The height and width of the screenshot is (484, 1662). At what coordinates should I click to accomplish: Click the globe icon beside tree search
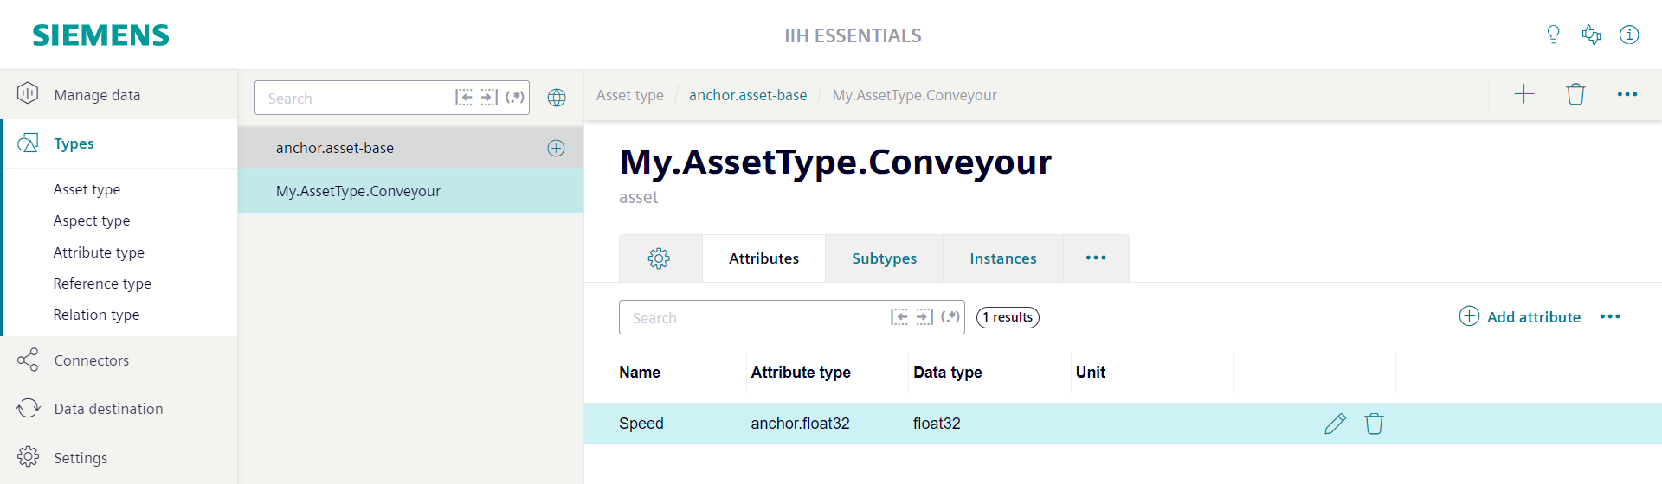click(x=557, y=98)
